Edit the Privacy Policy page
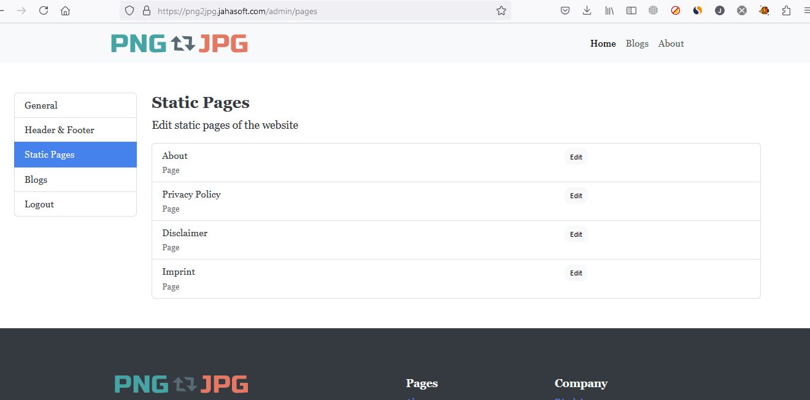 pos(576,196)
